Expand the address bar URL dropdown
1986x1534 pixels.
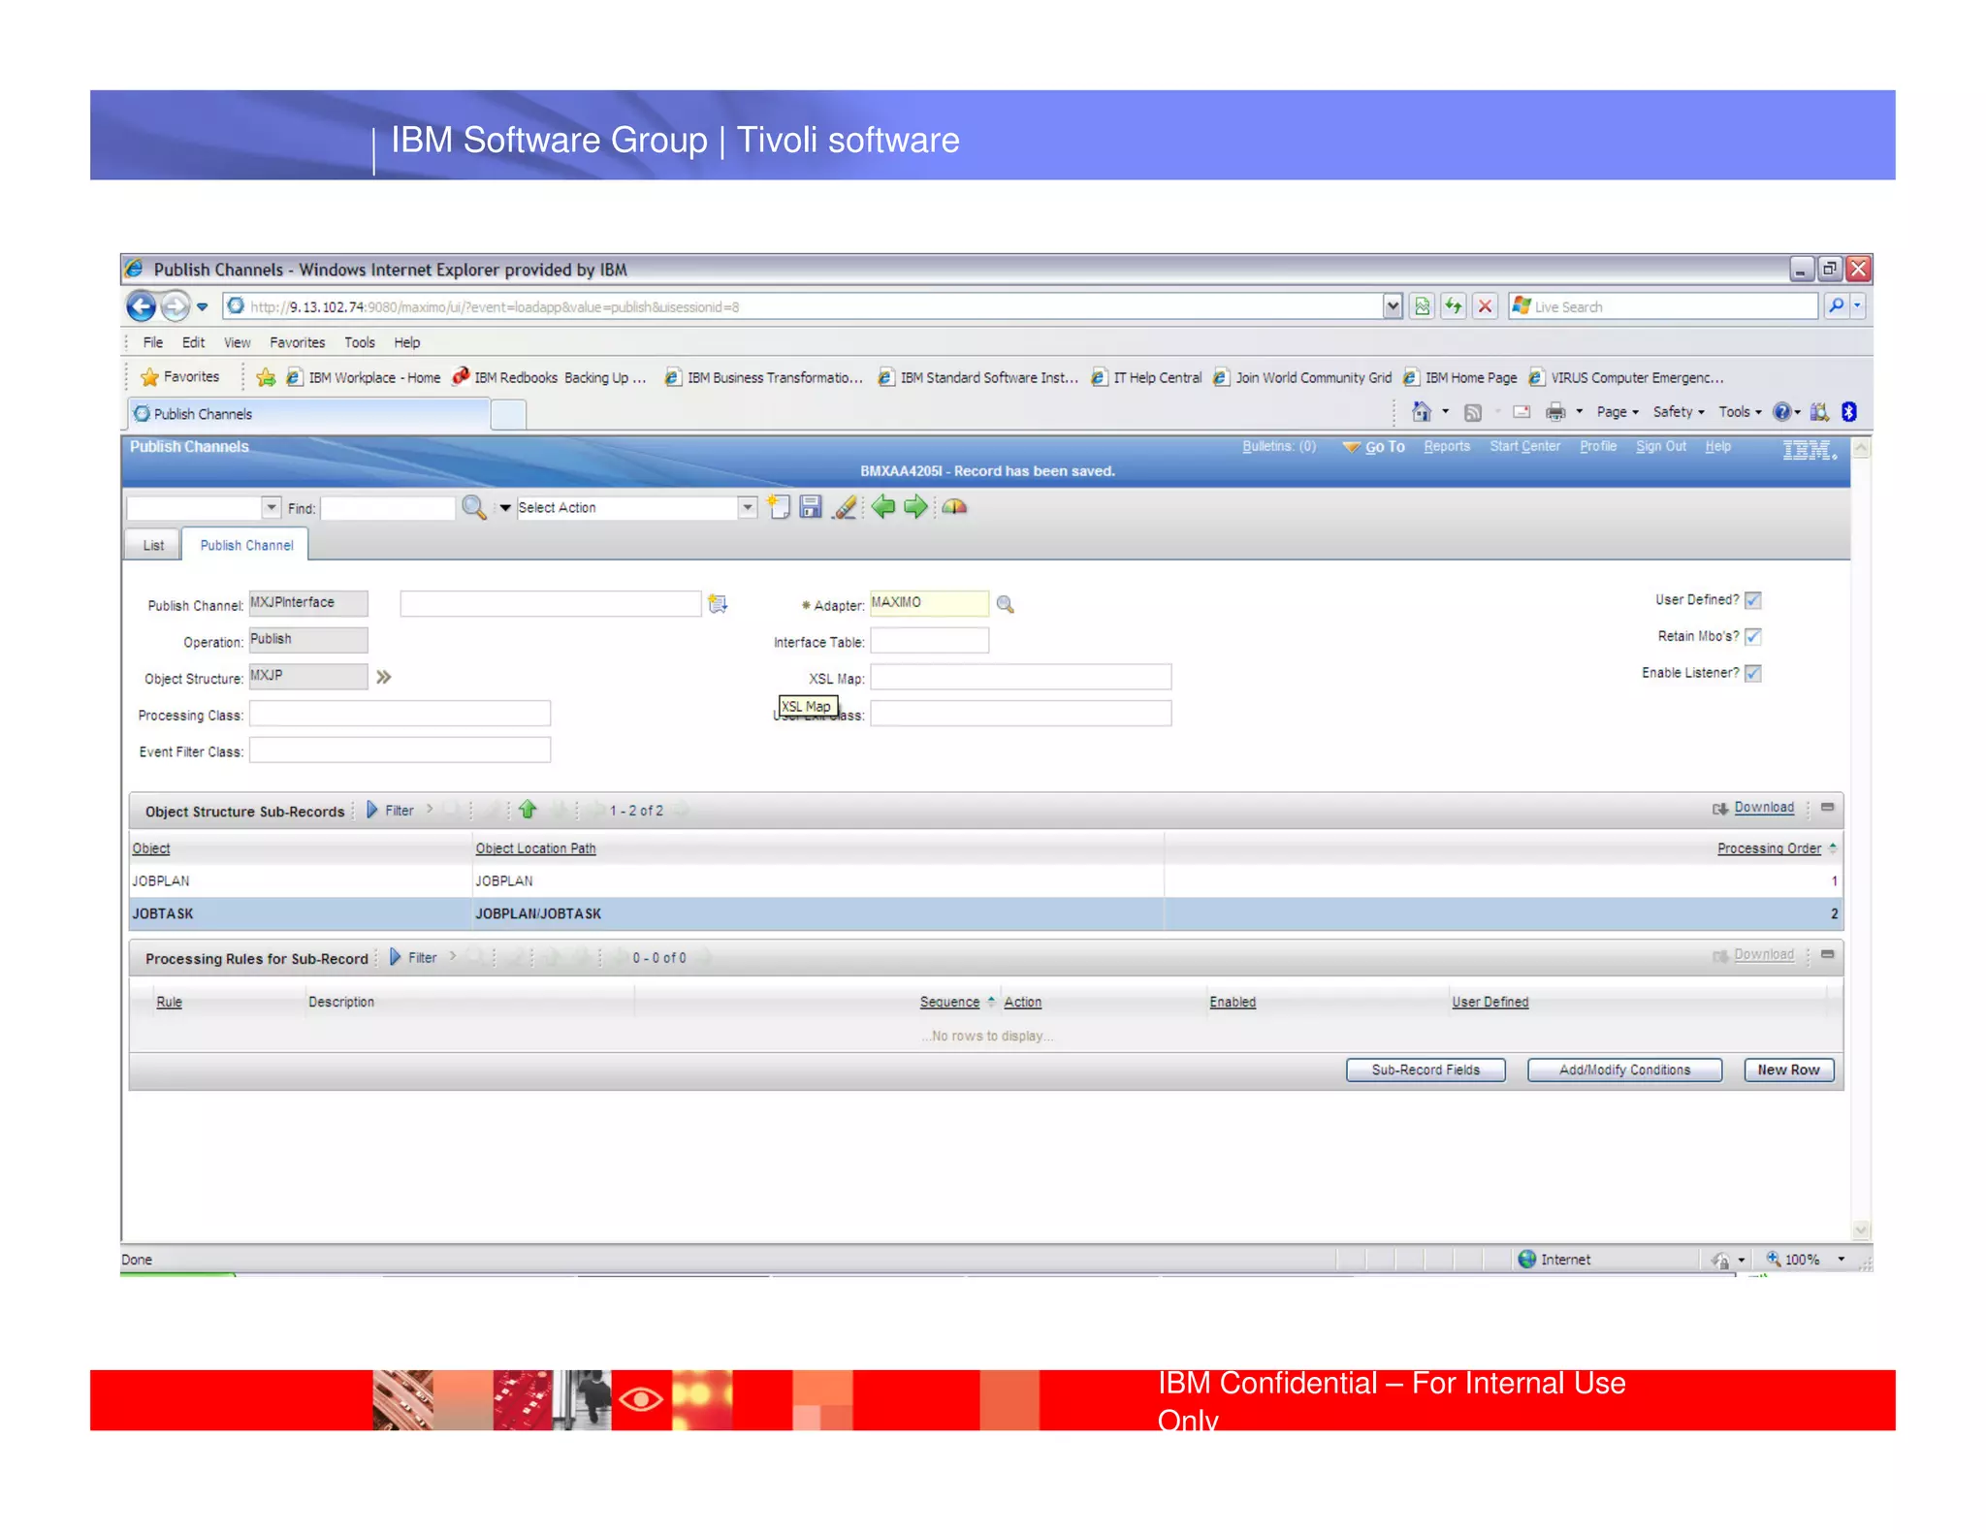[x=1393, y=306]
